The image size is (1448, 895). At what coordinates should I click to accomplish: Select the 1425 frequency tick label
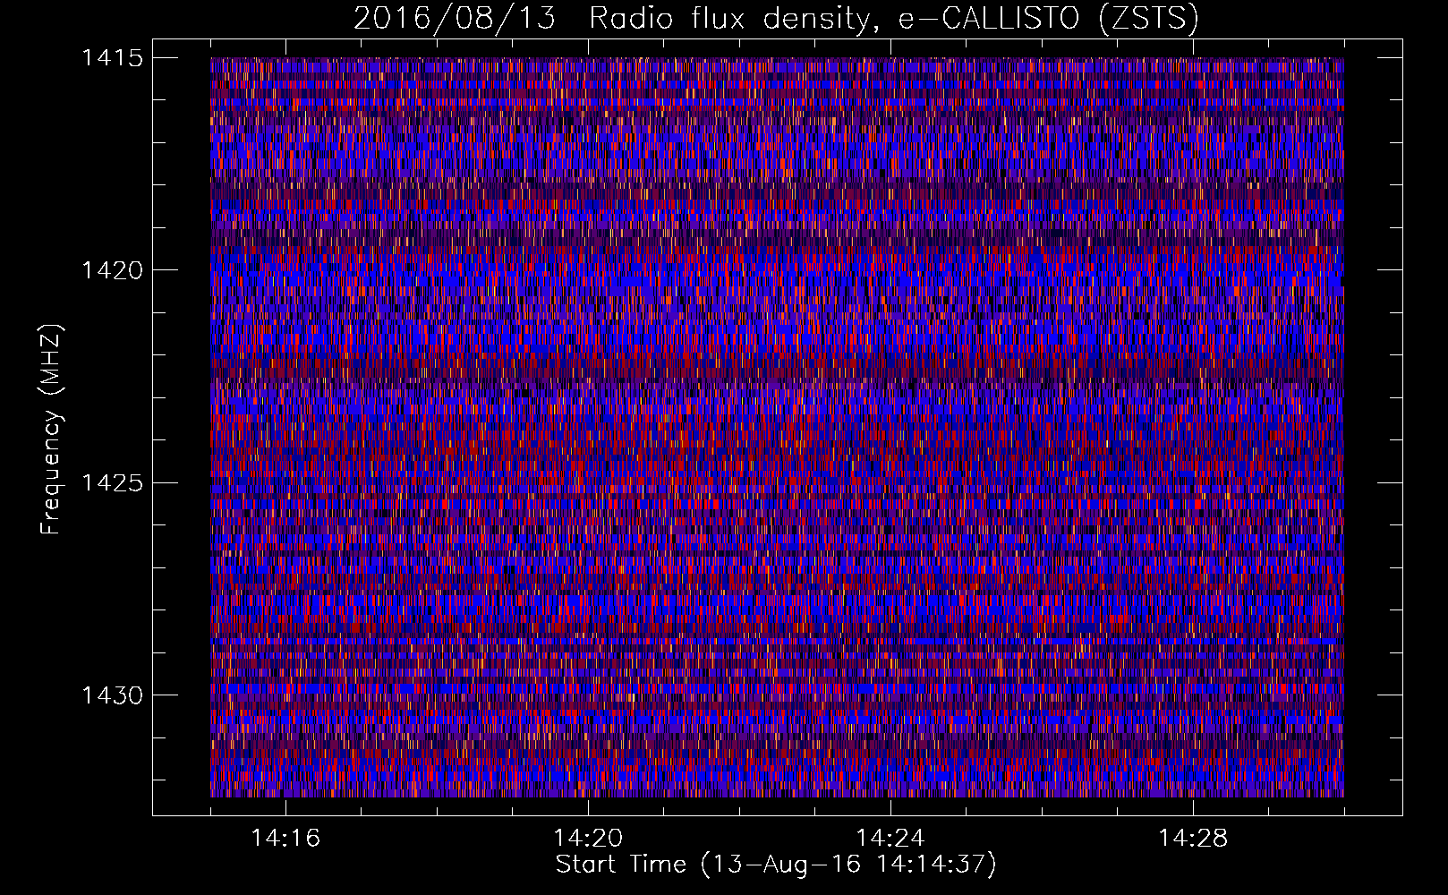(112, 483)
